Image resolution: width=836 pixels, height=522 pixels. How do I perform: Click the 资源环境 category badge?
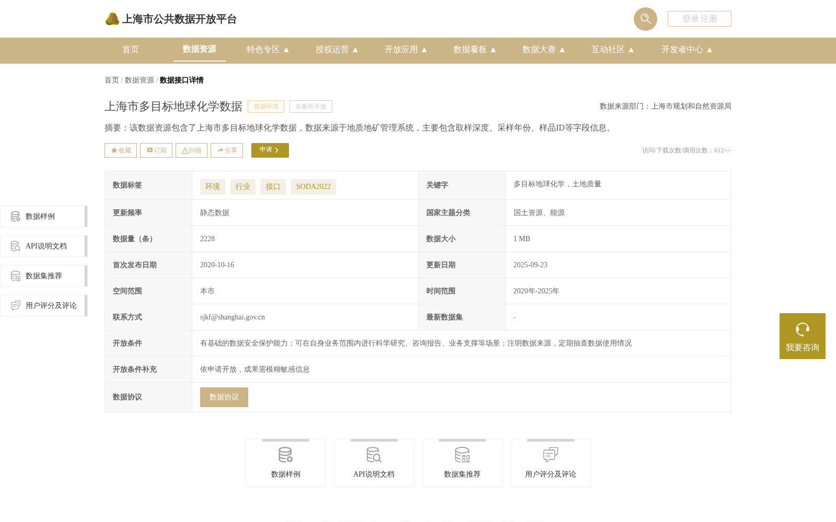point(266,106)
